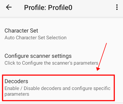Choose the Character Set heading
This screenshot has height=104, width=123.
[21, 31]
